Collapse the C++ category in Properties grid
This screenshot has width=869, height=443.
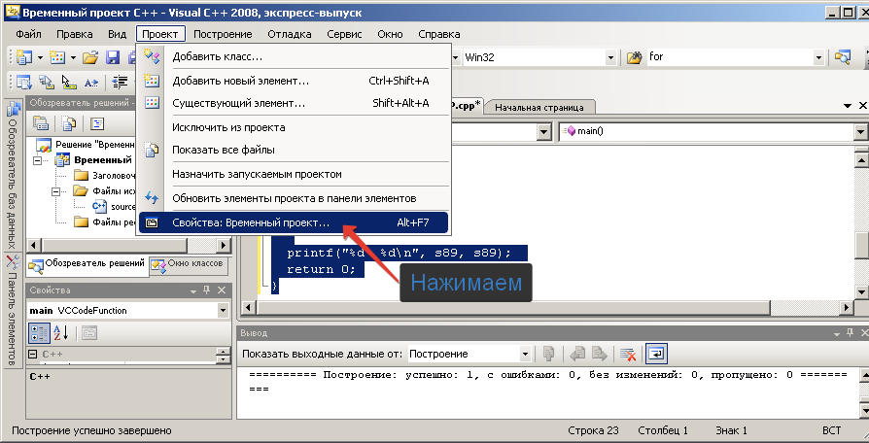point(33,355)
